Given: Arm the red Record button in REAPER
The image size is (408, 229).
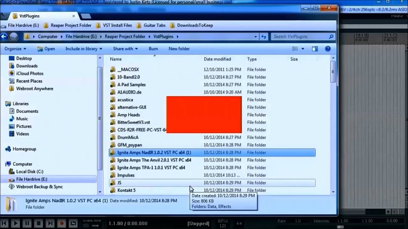Looking at the screenshot, I should [62, 223].
